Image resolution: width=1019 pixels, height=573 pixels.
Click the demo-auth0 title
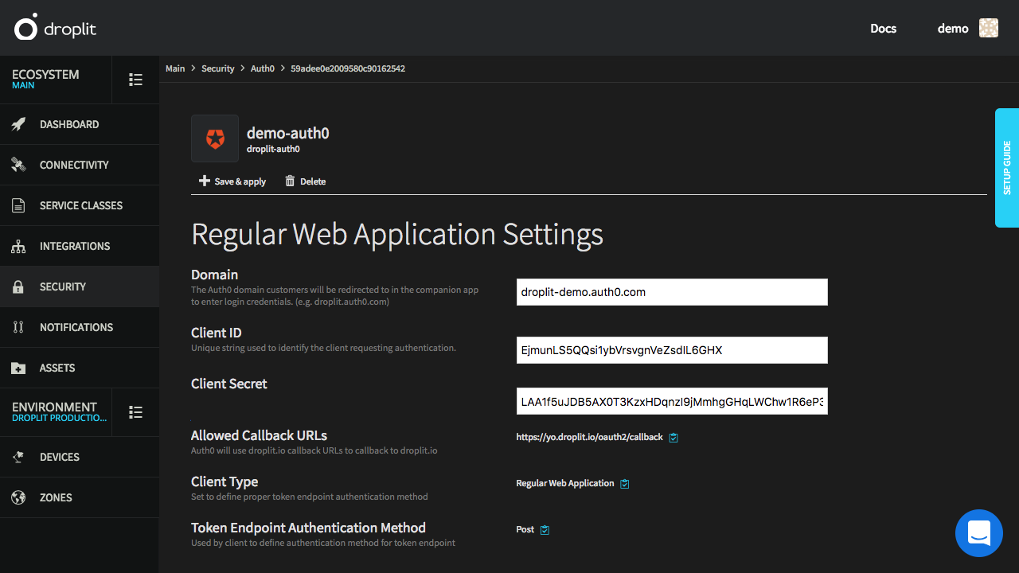tap(288, 133)
